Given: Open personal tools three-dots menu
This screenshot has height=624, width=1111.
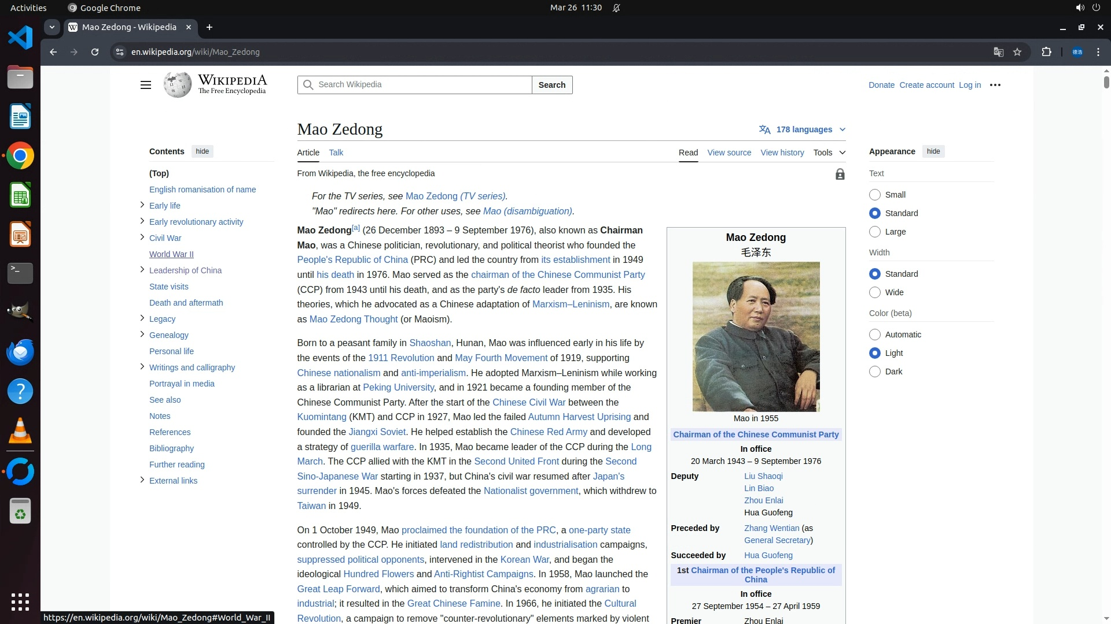Looking at the screenshot, I should [x=995, y=85].
